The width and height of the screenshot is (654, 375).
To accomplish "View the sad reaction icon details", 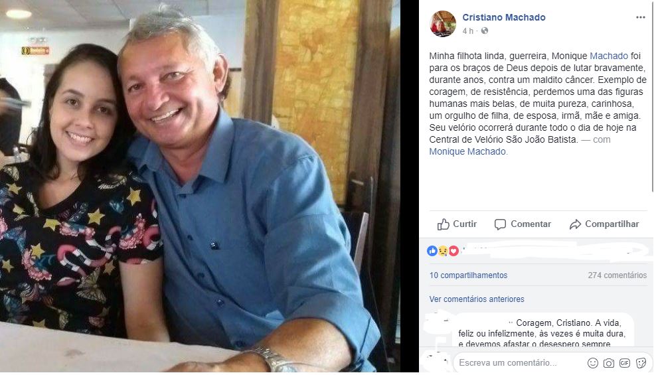I will click(x=443, y=251).
